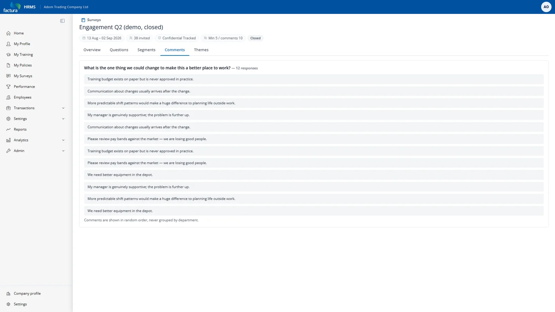Switch to the Themes tab

click(x=201, y=50)
